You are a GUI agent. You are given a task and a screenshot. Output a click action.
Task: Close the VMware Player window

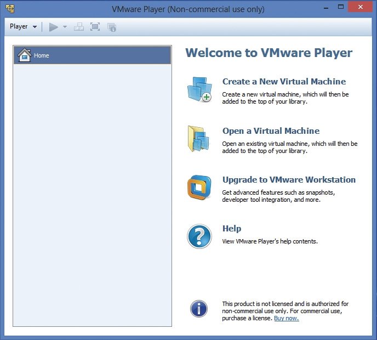pyautogui.click(x=360, y=7)
